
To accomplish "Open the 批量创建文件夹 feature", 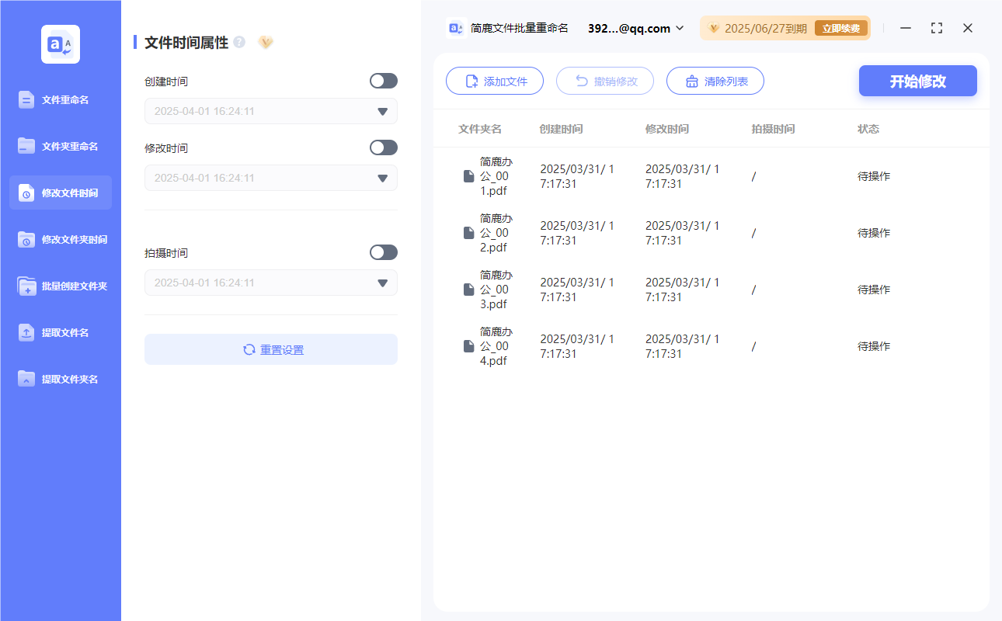I will [60, 286].
